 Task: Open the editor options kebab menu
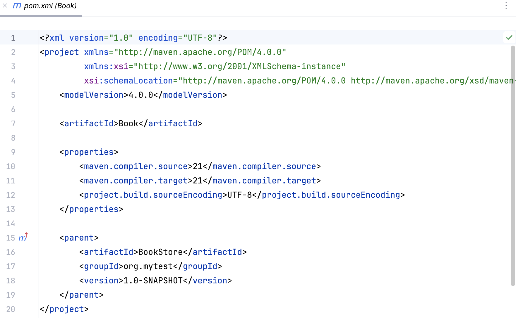point(506,5)
